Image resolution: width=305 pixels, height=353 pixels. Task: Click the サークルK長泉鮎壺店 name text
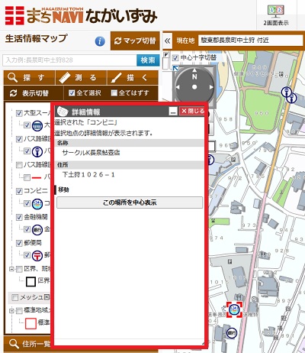click(x=91, y=153)
